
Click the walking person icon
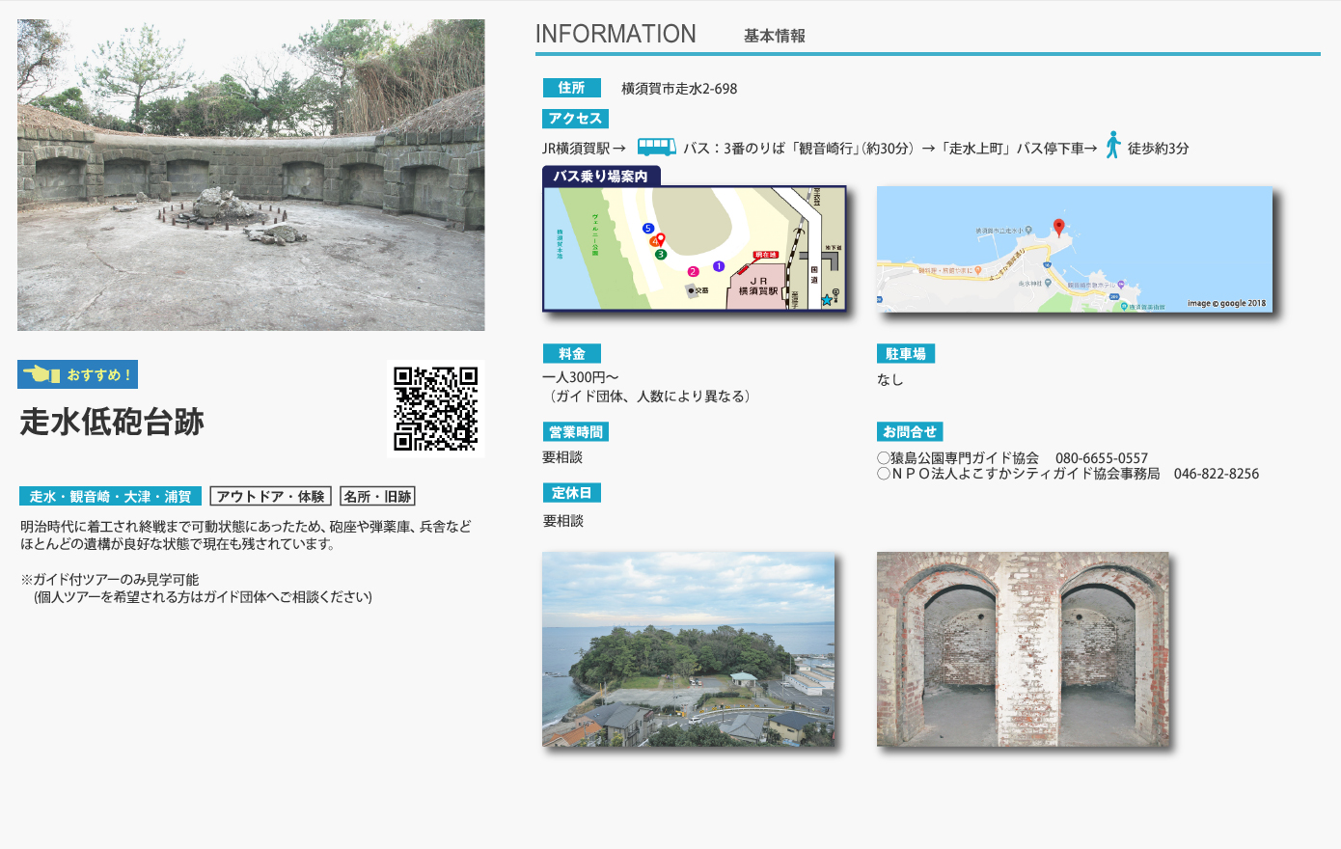(1112, 146)
